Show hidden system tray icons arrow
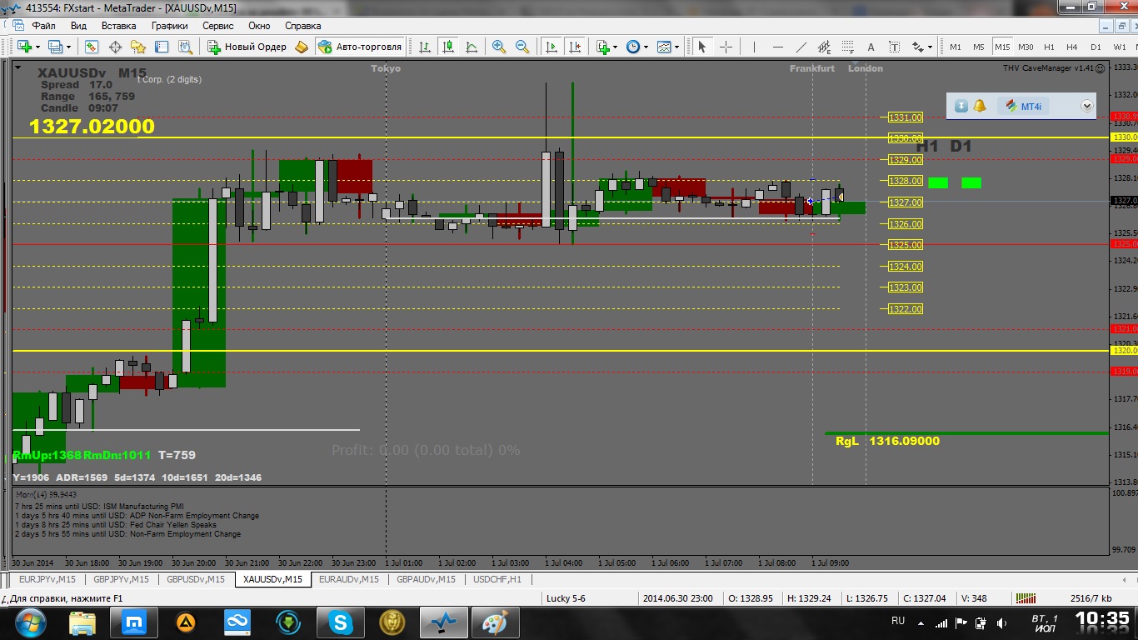 coord(921,622)
